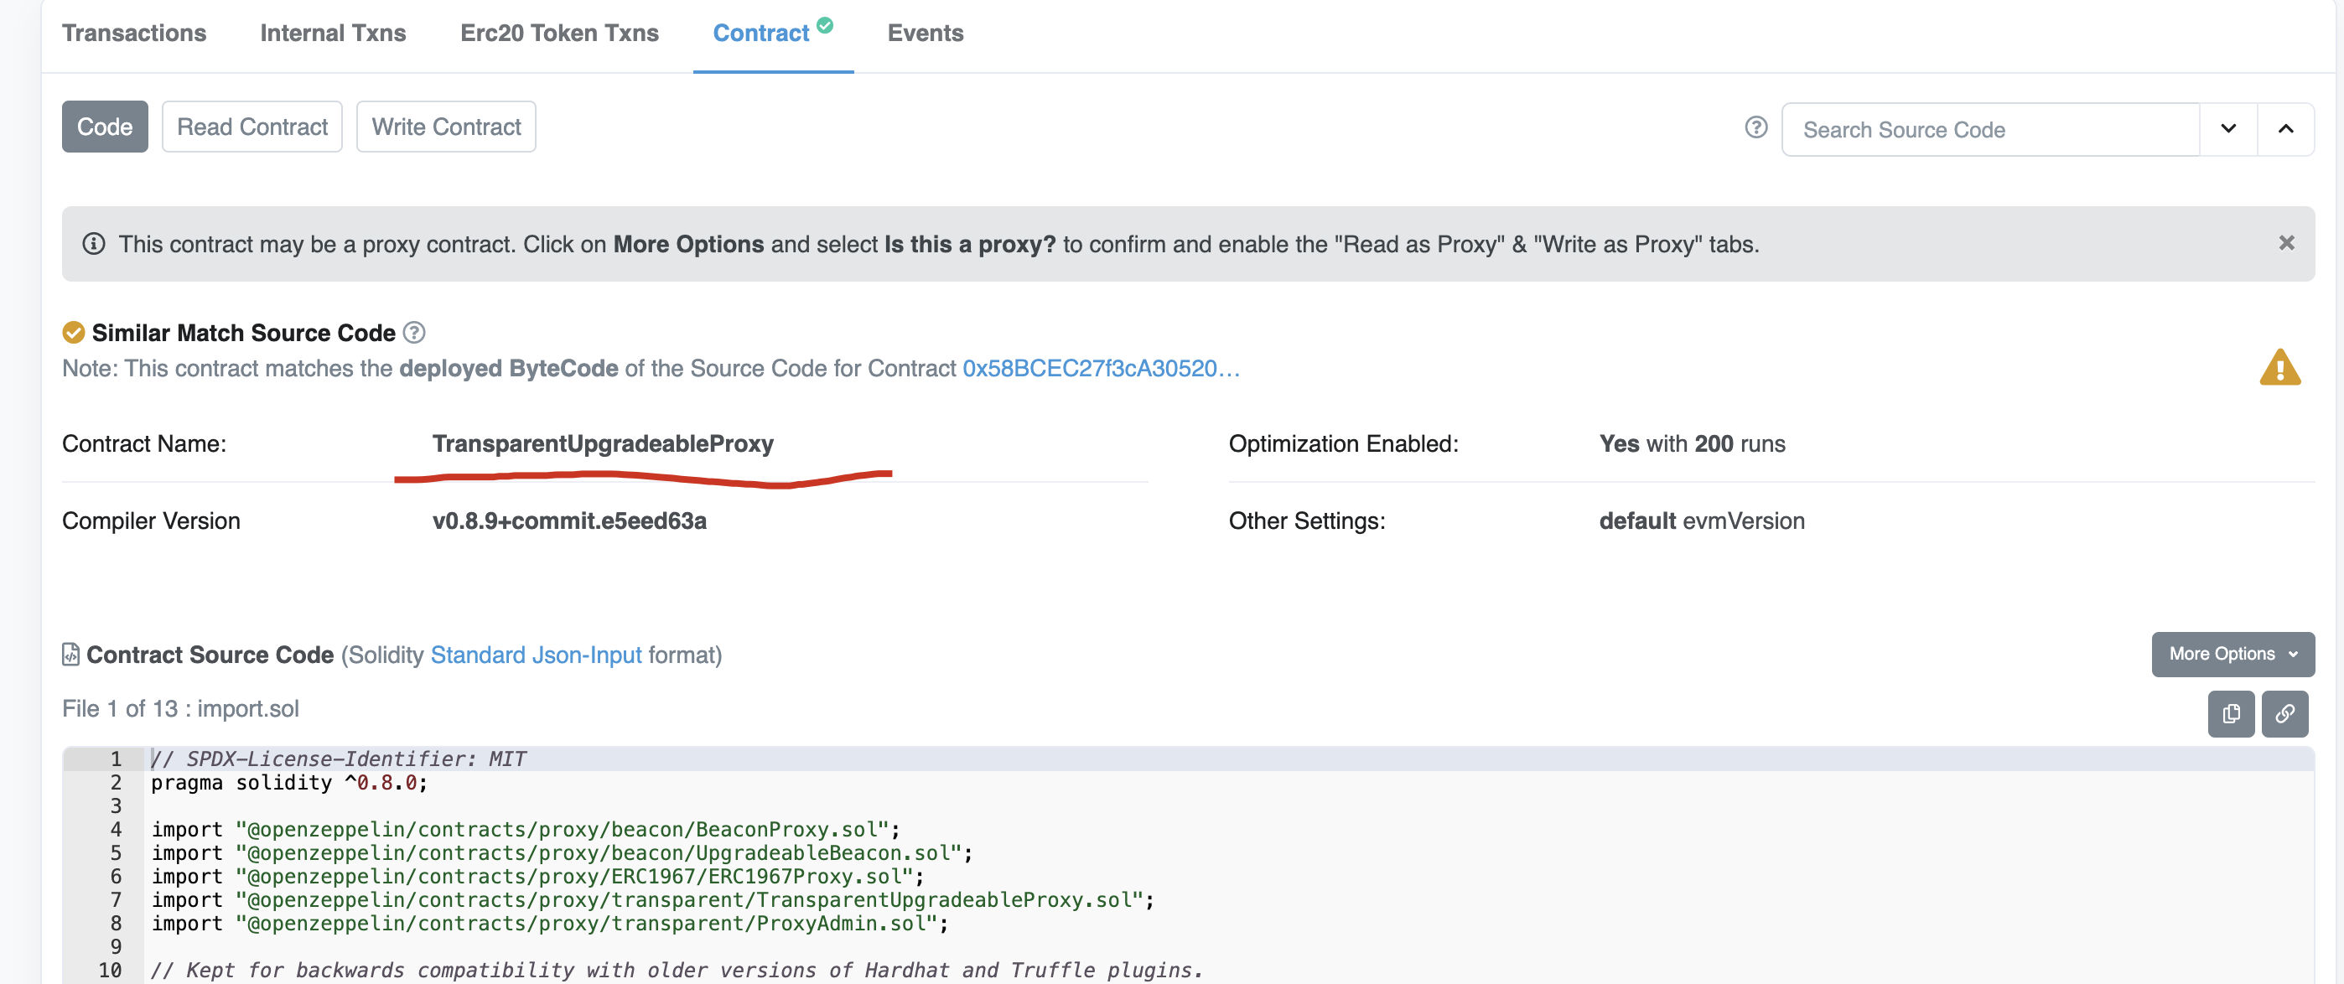This screenshot has height=984, width=2344.
Task: Click the green verified badge on Contract tab
Action: pyautogui.click(x=825, y=25)
